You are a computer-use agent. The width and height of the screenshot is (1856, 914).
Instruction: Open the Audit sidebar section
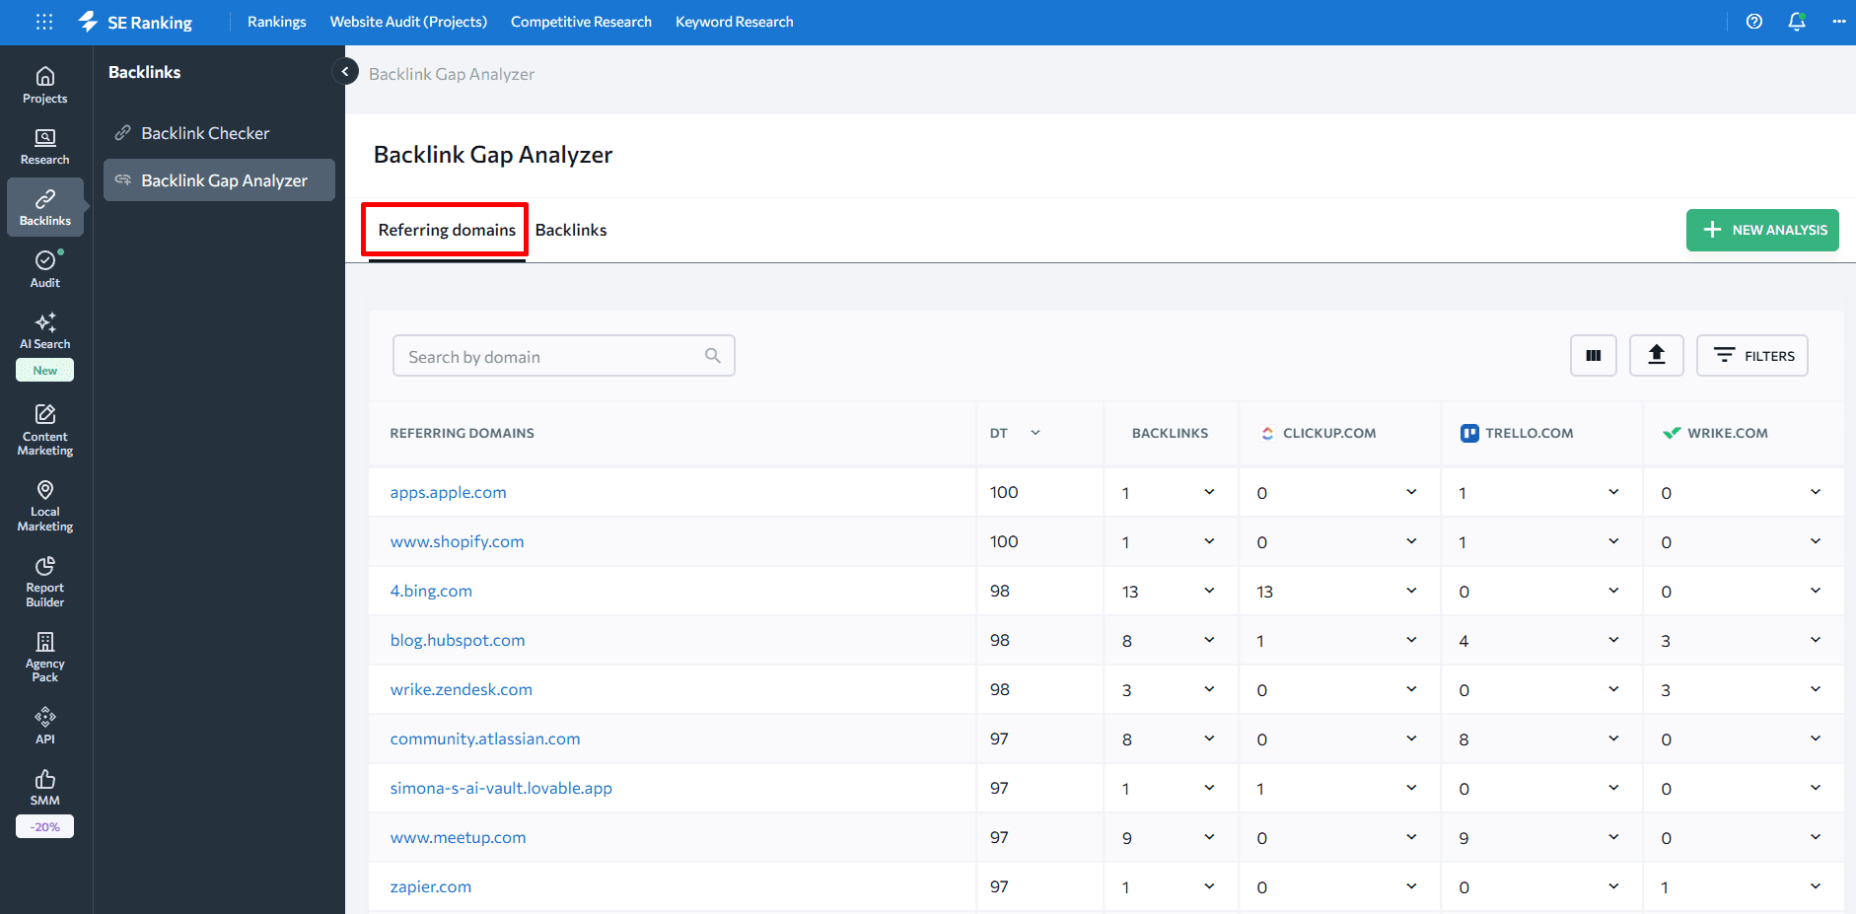point(45,269)
